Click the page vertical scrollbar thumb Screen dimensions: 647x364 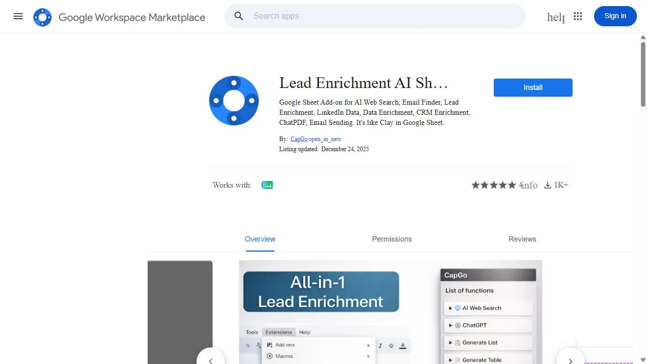pos(643,74)
